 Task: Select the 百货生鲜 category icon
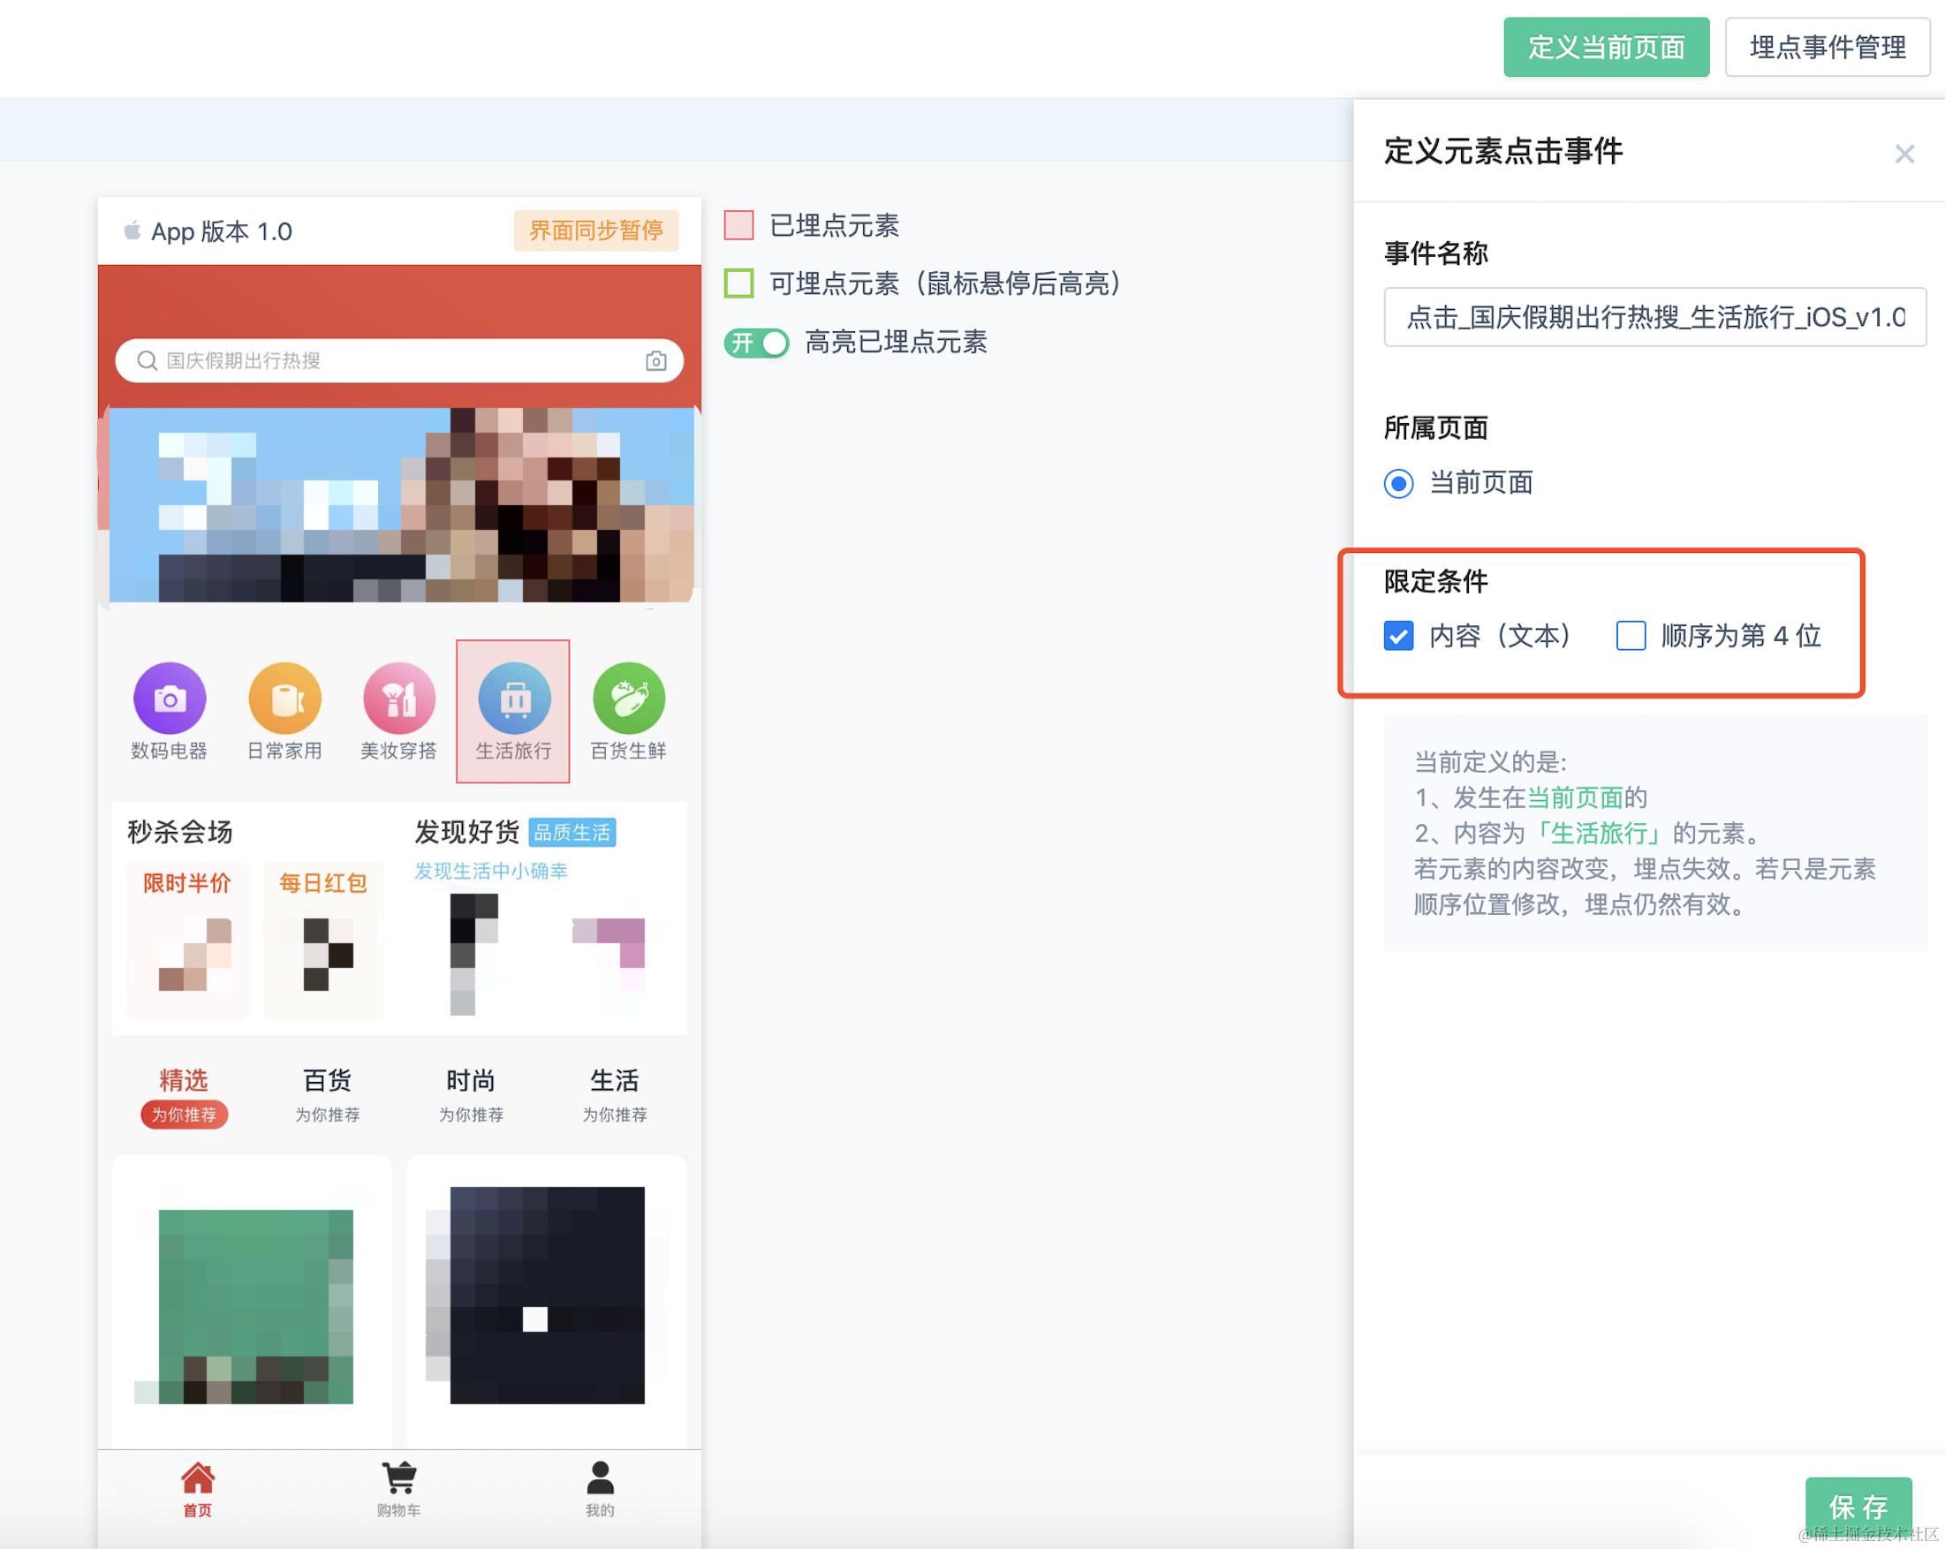pos(628,699)
